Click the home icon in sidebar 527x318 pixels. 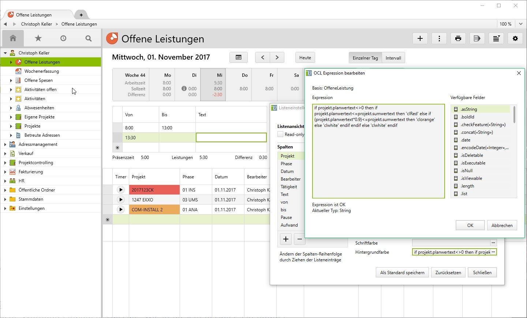click(13, 38)
